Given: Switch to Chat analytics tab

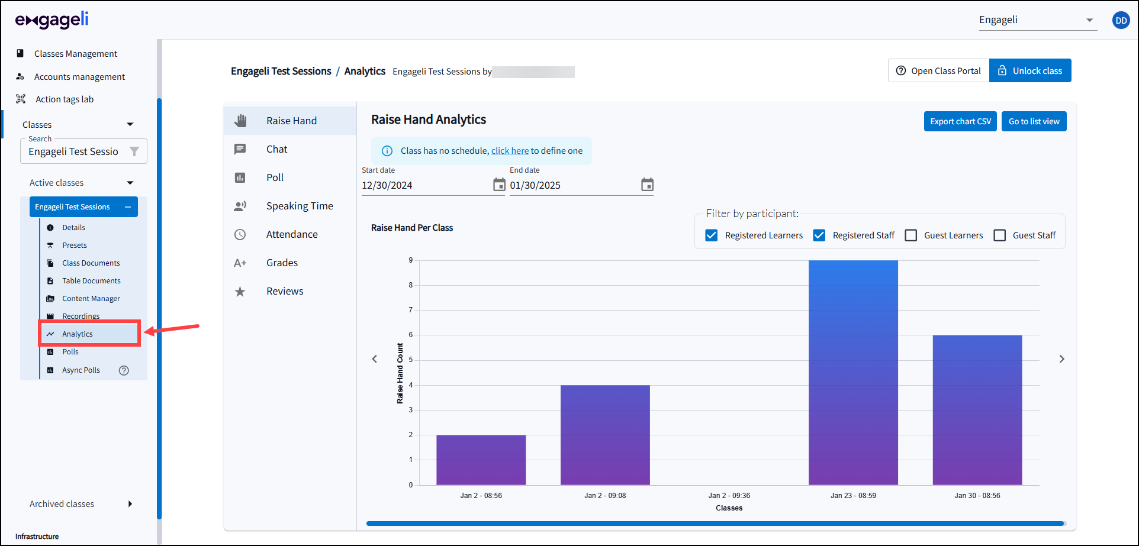Looking at the screenshot, I should click(x=290, y=149).
